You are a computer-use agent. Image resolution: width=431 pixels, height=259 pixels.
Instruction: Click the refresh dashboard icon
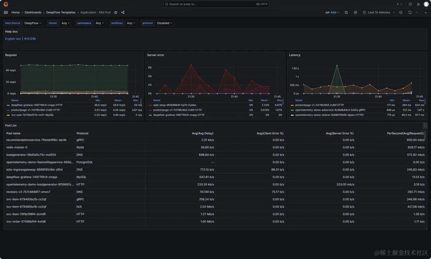point(410,12)
